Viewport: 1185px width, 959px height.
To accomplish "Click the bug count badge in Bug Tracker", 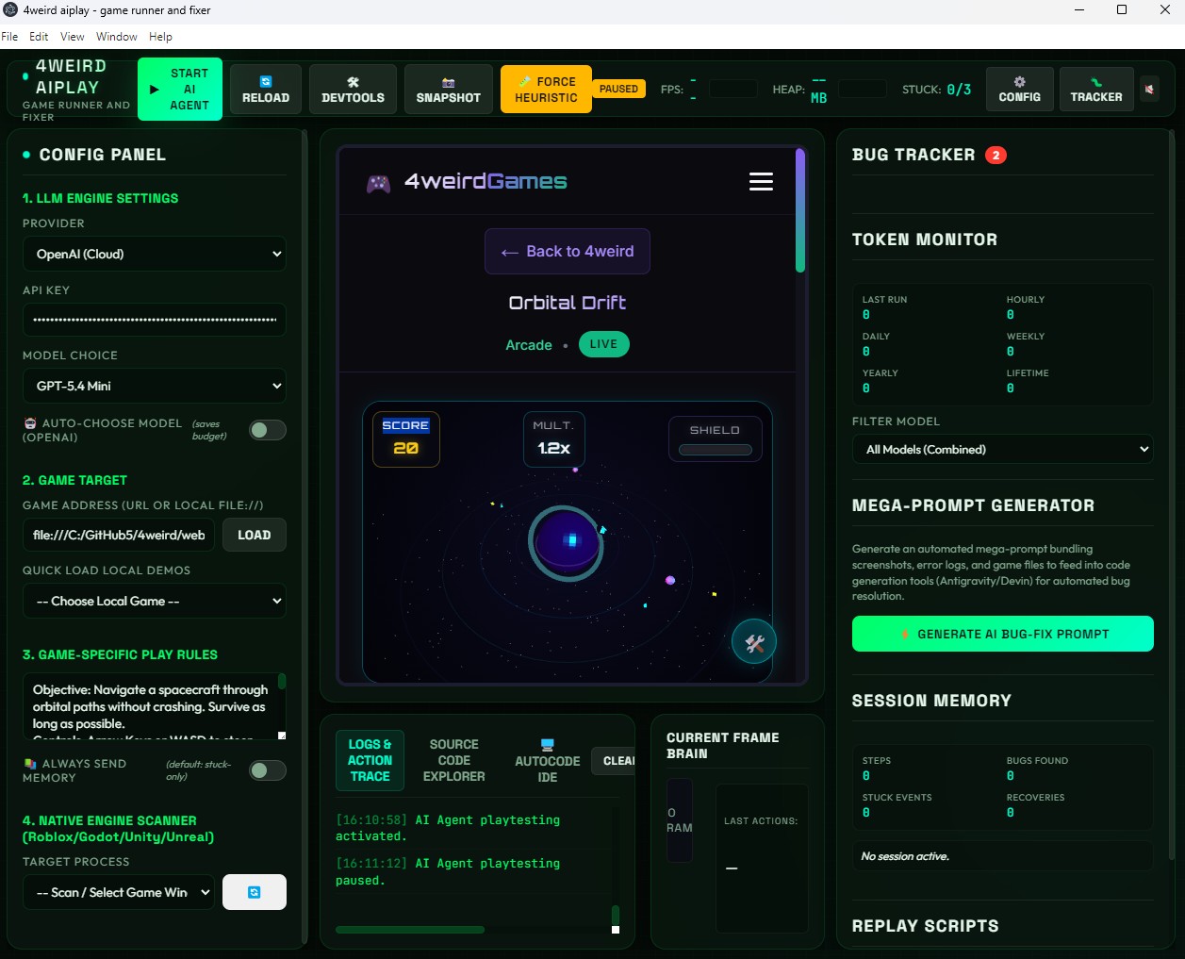I will pyautogui.click(x=996, y=155).
